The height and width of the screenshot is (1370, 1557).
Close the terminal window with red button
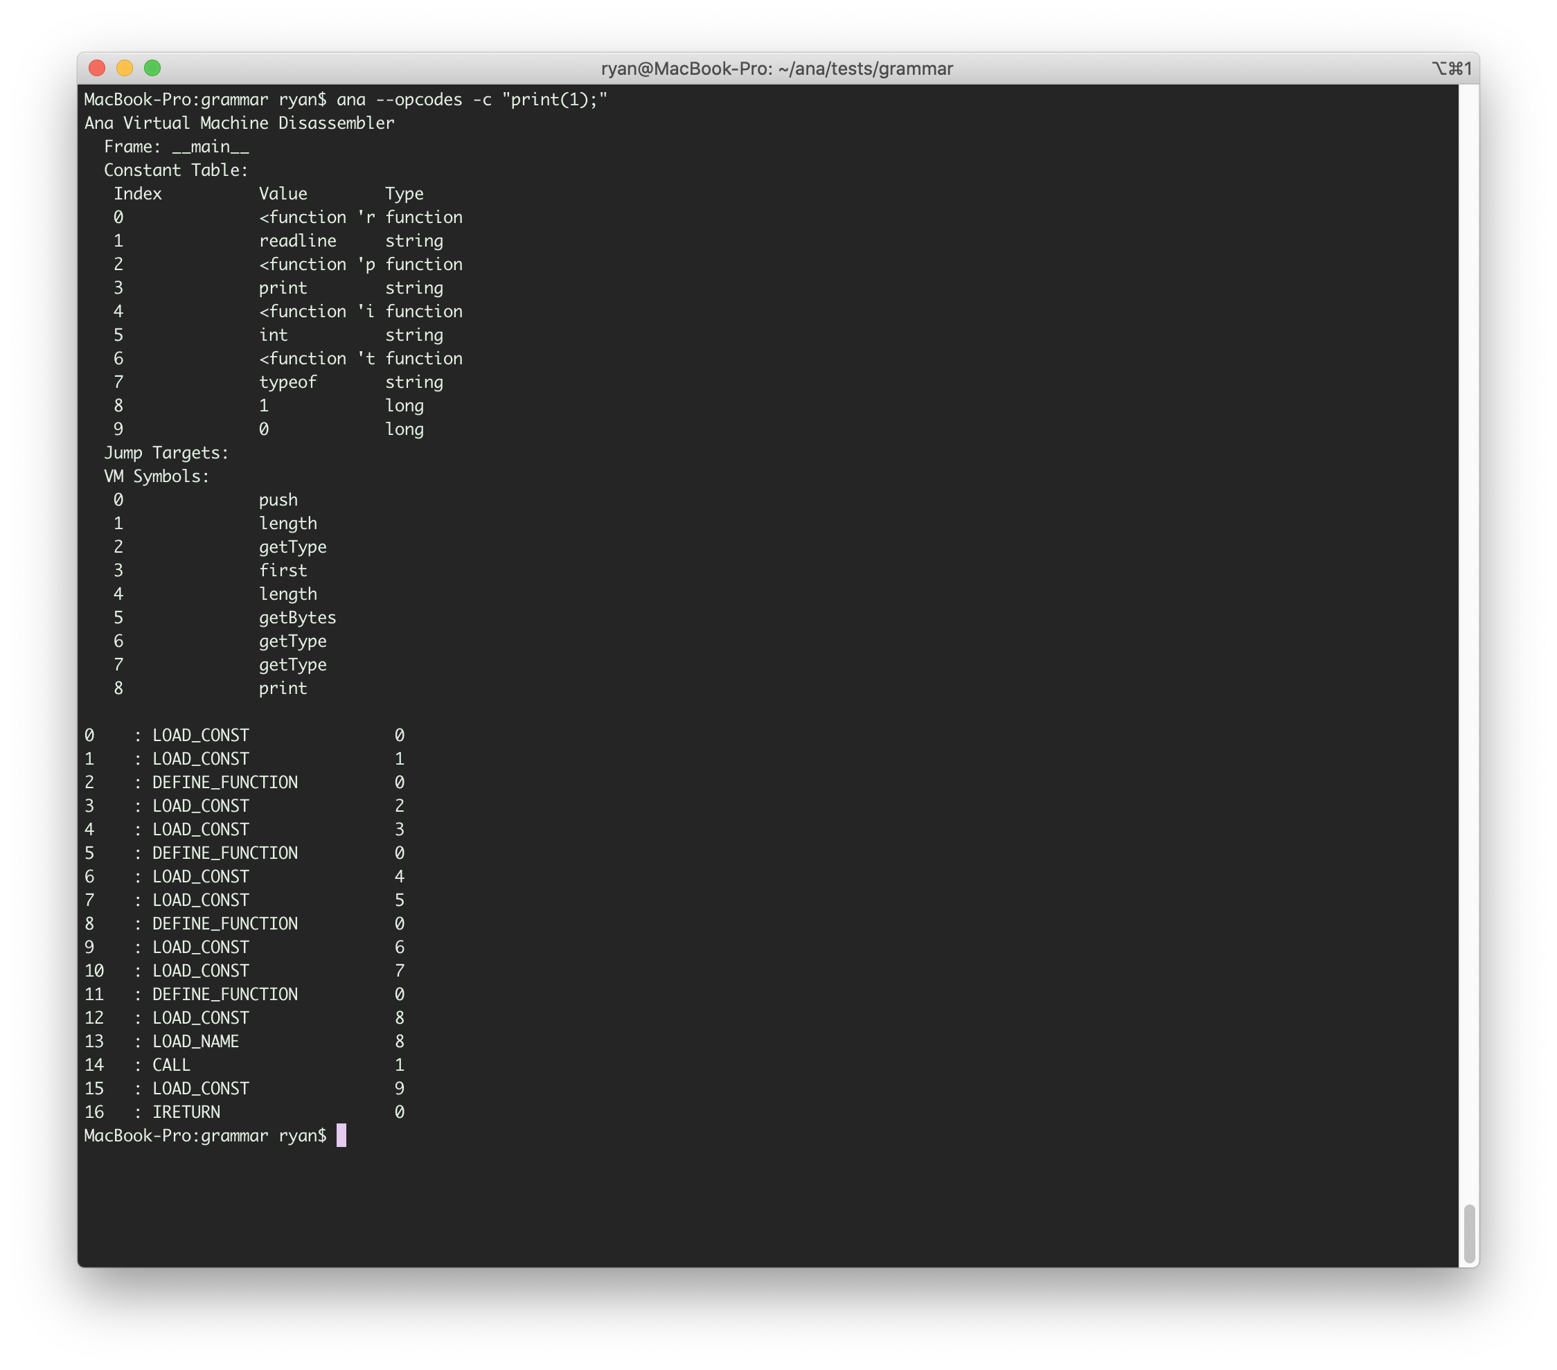pos(97,69)
